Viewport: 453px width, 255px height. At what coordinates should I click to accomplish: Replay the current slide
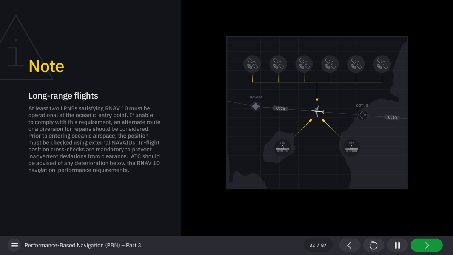(373, 245)
